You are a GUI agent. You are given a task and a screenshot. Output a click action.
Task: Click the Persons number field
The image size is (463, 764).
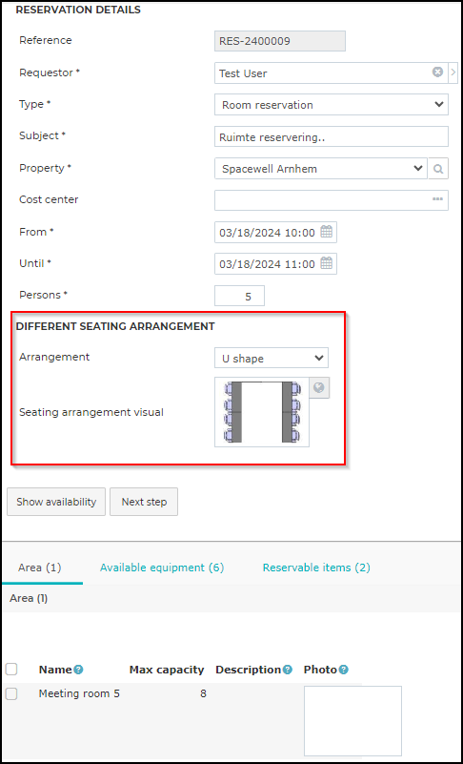coord(239,296)
